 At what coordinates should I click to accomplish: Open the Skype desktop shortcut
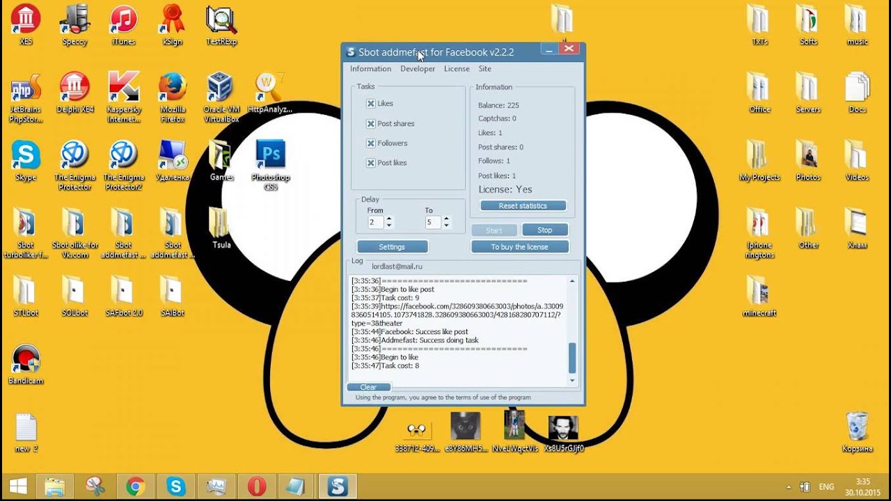tap(26, 160)
